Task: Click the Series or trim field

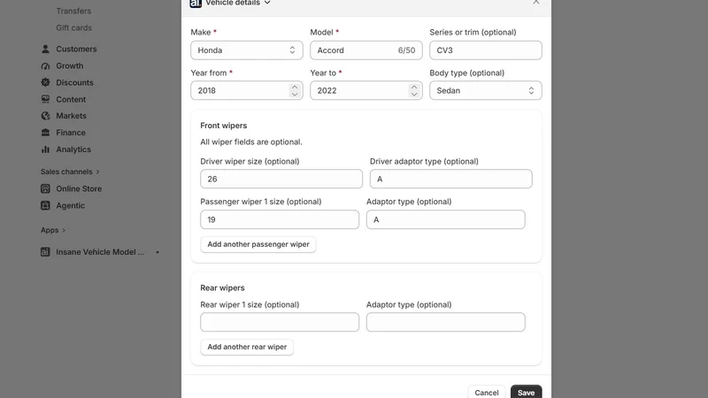Action: [485, 50]
